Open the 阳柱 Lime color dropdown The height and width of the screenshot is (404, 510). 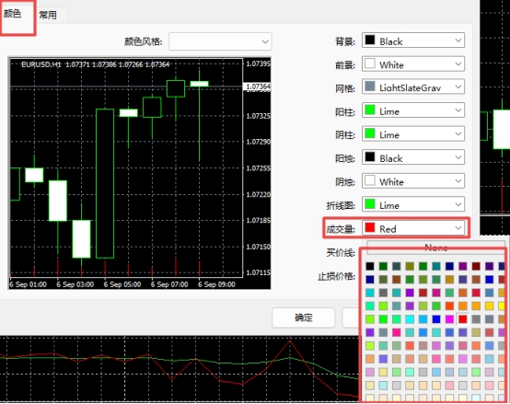point(413,110)
